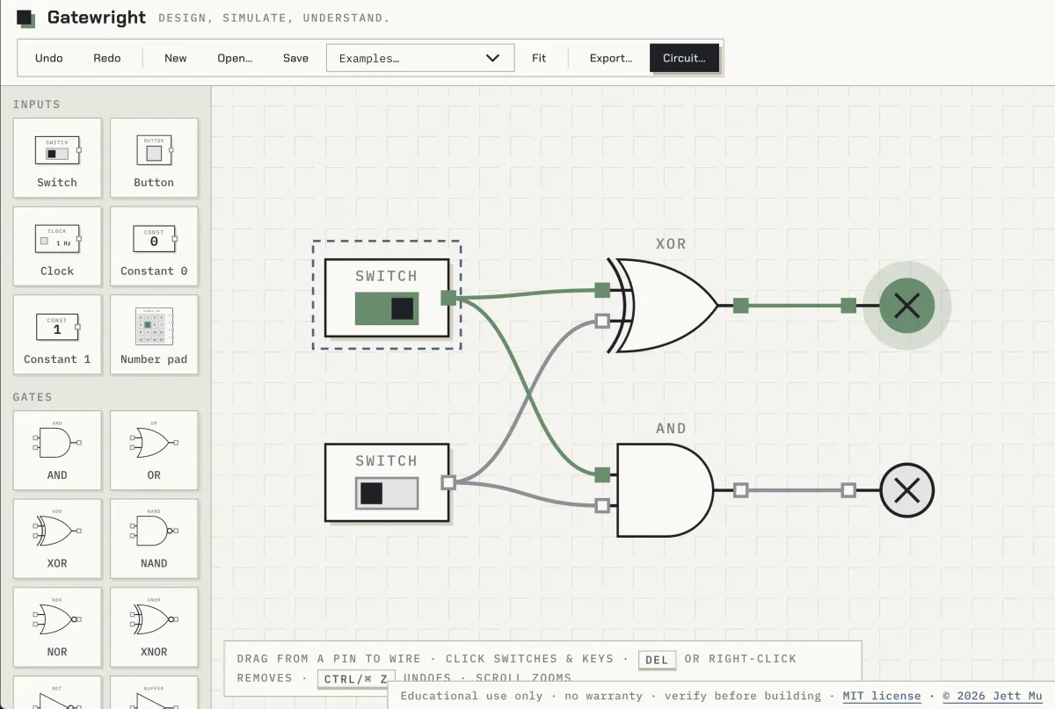Open the Examples… dropdown
Image resolution: width=1055 pixels, height=709 pixels.
(420, 58)
